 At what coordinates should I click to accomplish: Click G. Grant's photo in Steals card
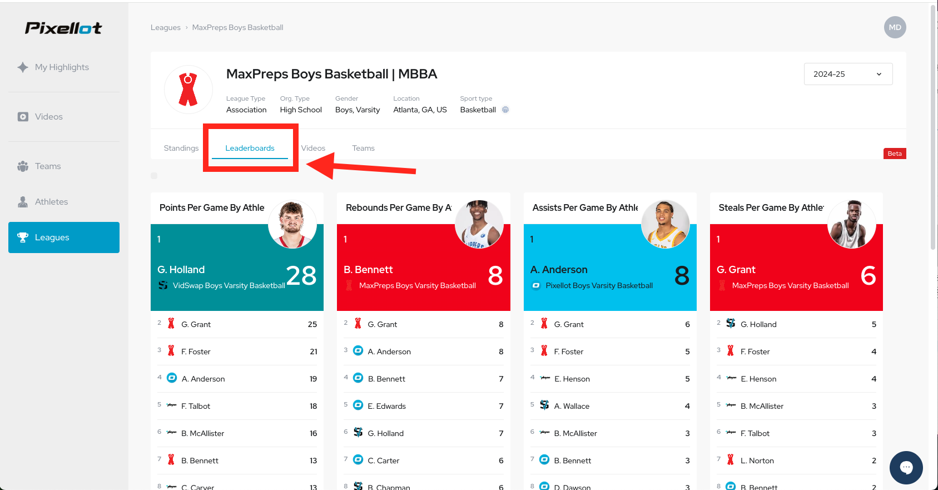click(x=852, y=224)
